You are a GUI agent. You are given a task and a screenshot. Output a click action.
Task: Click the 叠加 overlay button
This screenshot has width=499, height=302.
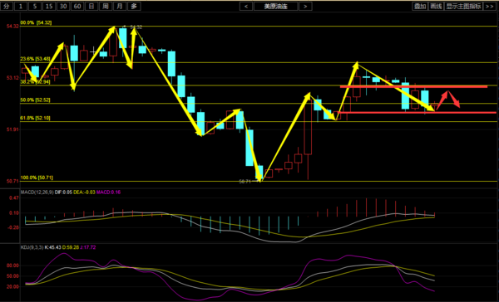coord(420,6)
